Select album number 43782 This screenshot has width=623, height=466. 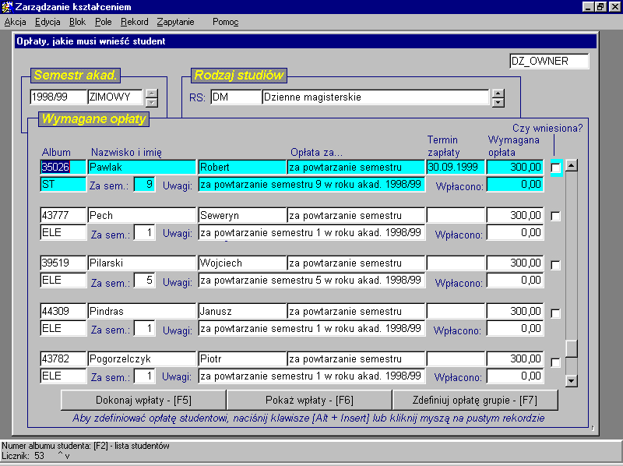pos(63,358)
